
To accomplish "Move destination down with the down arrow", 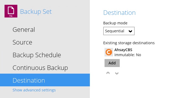I will tap(117, 73).
